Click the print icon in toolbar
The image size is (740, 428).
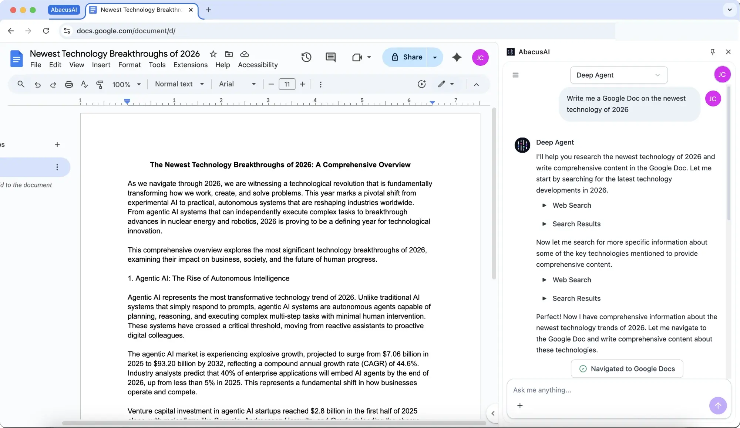pos(69,84)
